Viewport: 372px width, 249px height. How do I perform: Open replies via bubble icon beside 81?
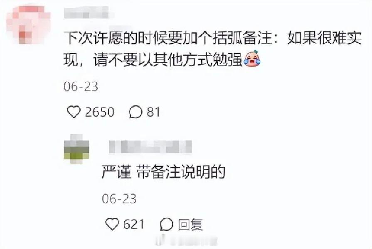(135, 112)
